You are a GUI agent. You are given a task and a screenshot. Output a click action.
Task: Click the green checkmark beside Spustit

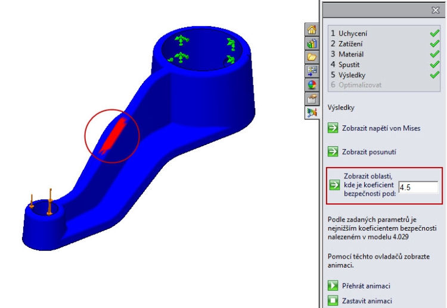pos(434,65)
